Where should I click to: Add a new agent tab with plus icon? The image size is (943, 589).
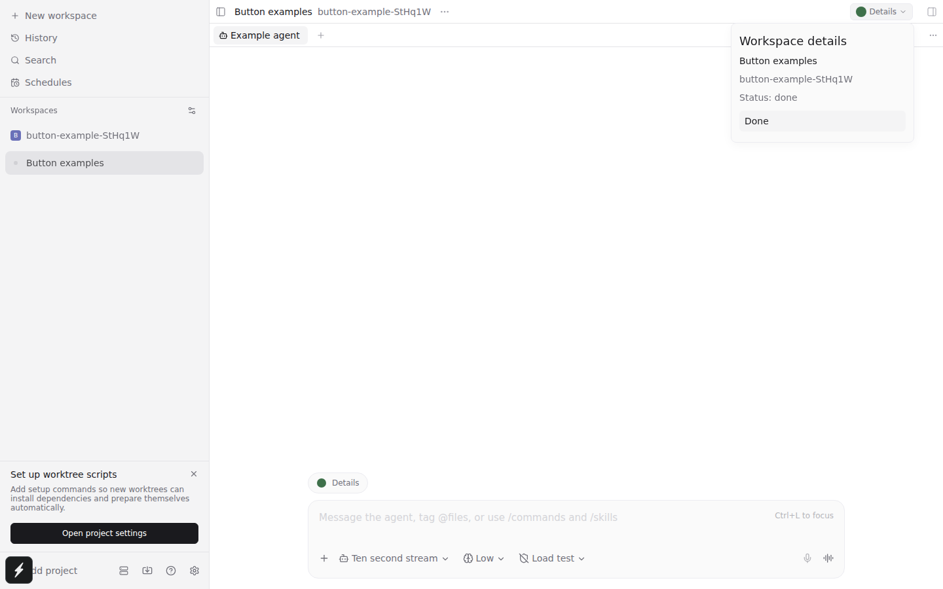coord(321,35)
